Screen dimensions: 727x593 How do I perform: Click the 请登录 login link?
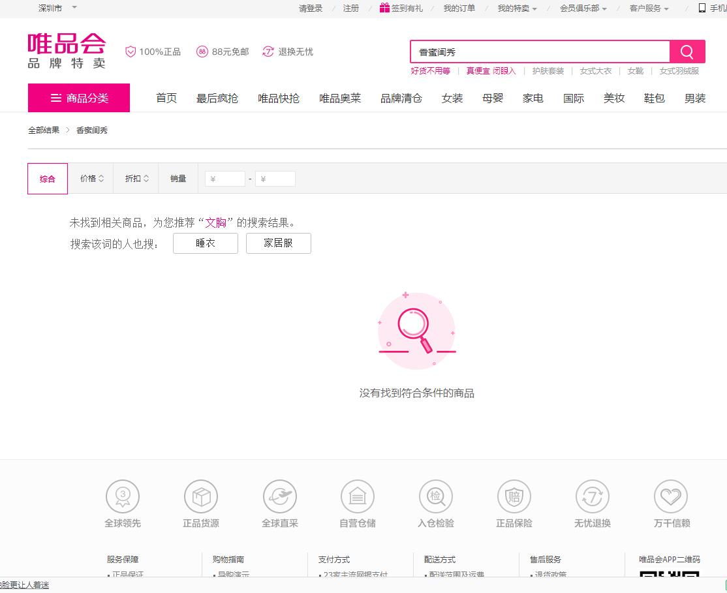pos(311,8)
